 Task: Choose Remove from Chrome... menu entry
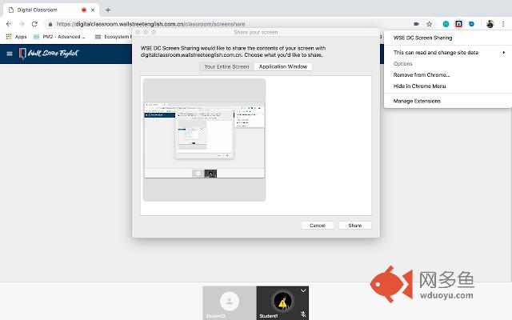click(x=422, y=74)
